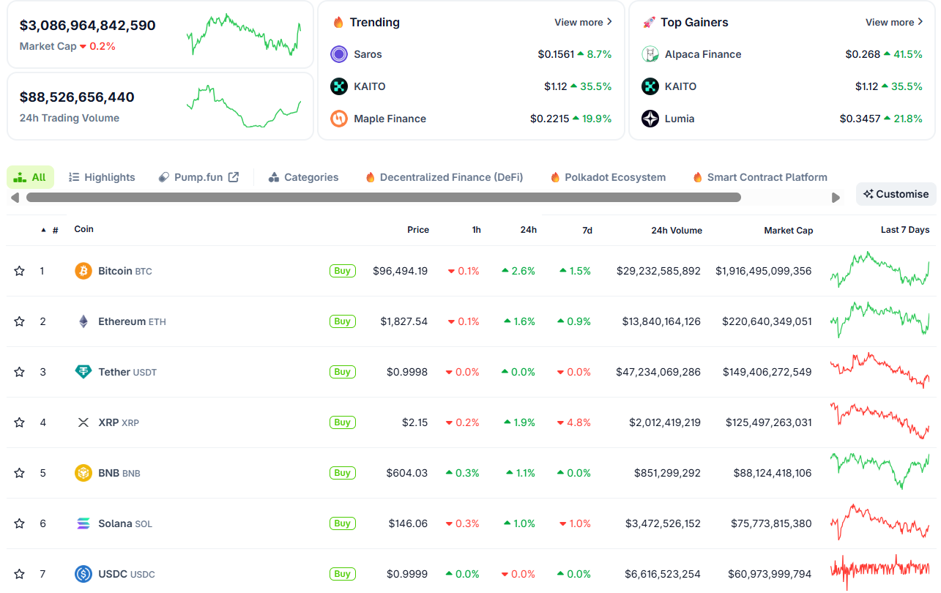Image resolution: width=941 pixels, height=593 pixels.
Task: Expand Top Gainers with View more
Action: point(894,23)
